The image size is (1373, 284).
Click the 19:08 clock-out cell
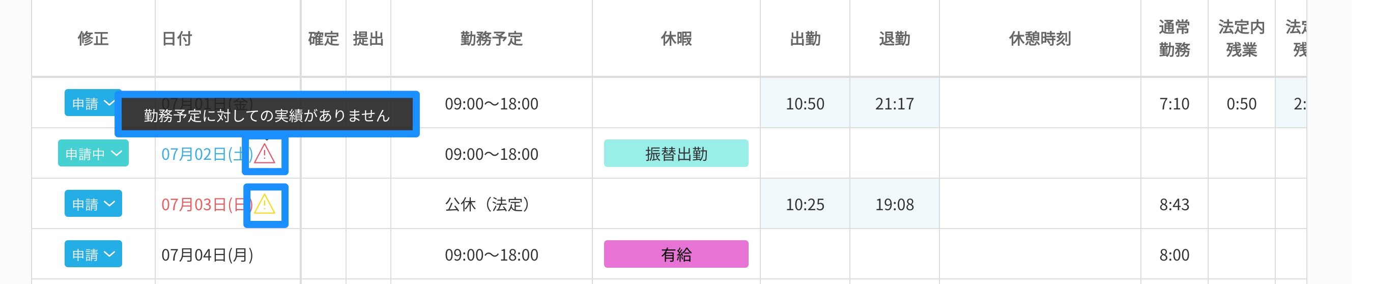click(894, 205)
